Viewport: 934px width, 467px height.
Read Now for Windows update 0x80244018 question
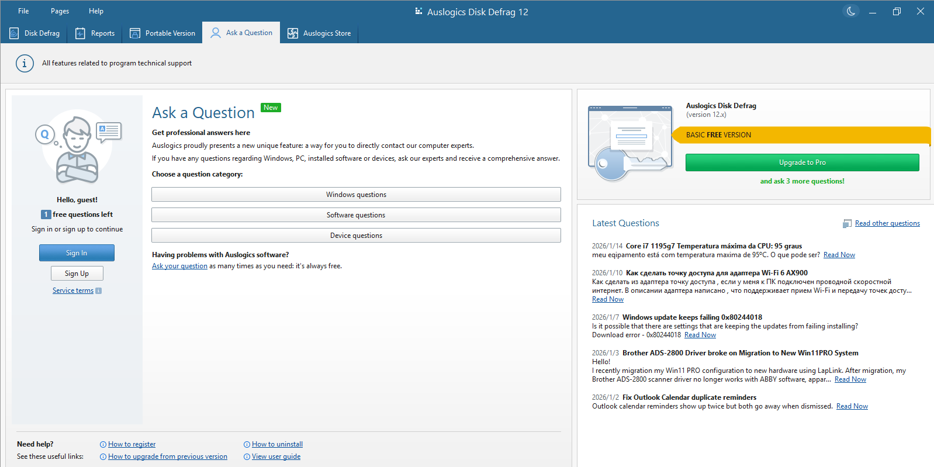(700, 335)
